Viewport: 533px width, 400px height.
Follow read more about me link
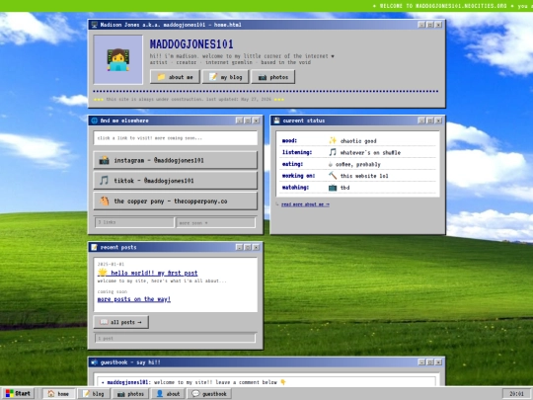[305, 204]
